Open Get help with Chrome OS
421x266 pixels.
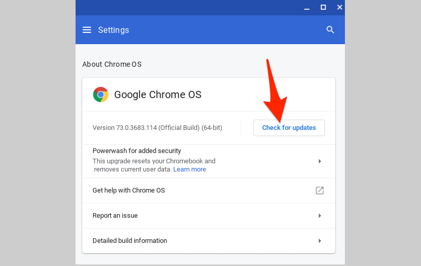tap(129, 191)
